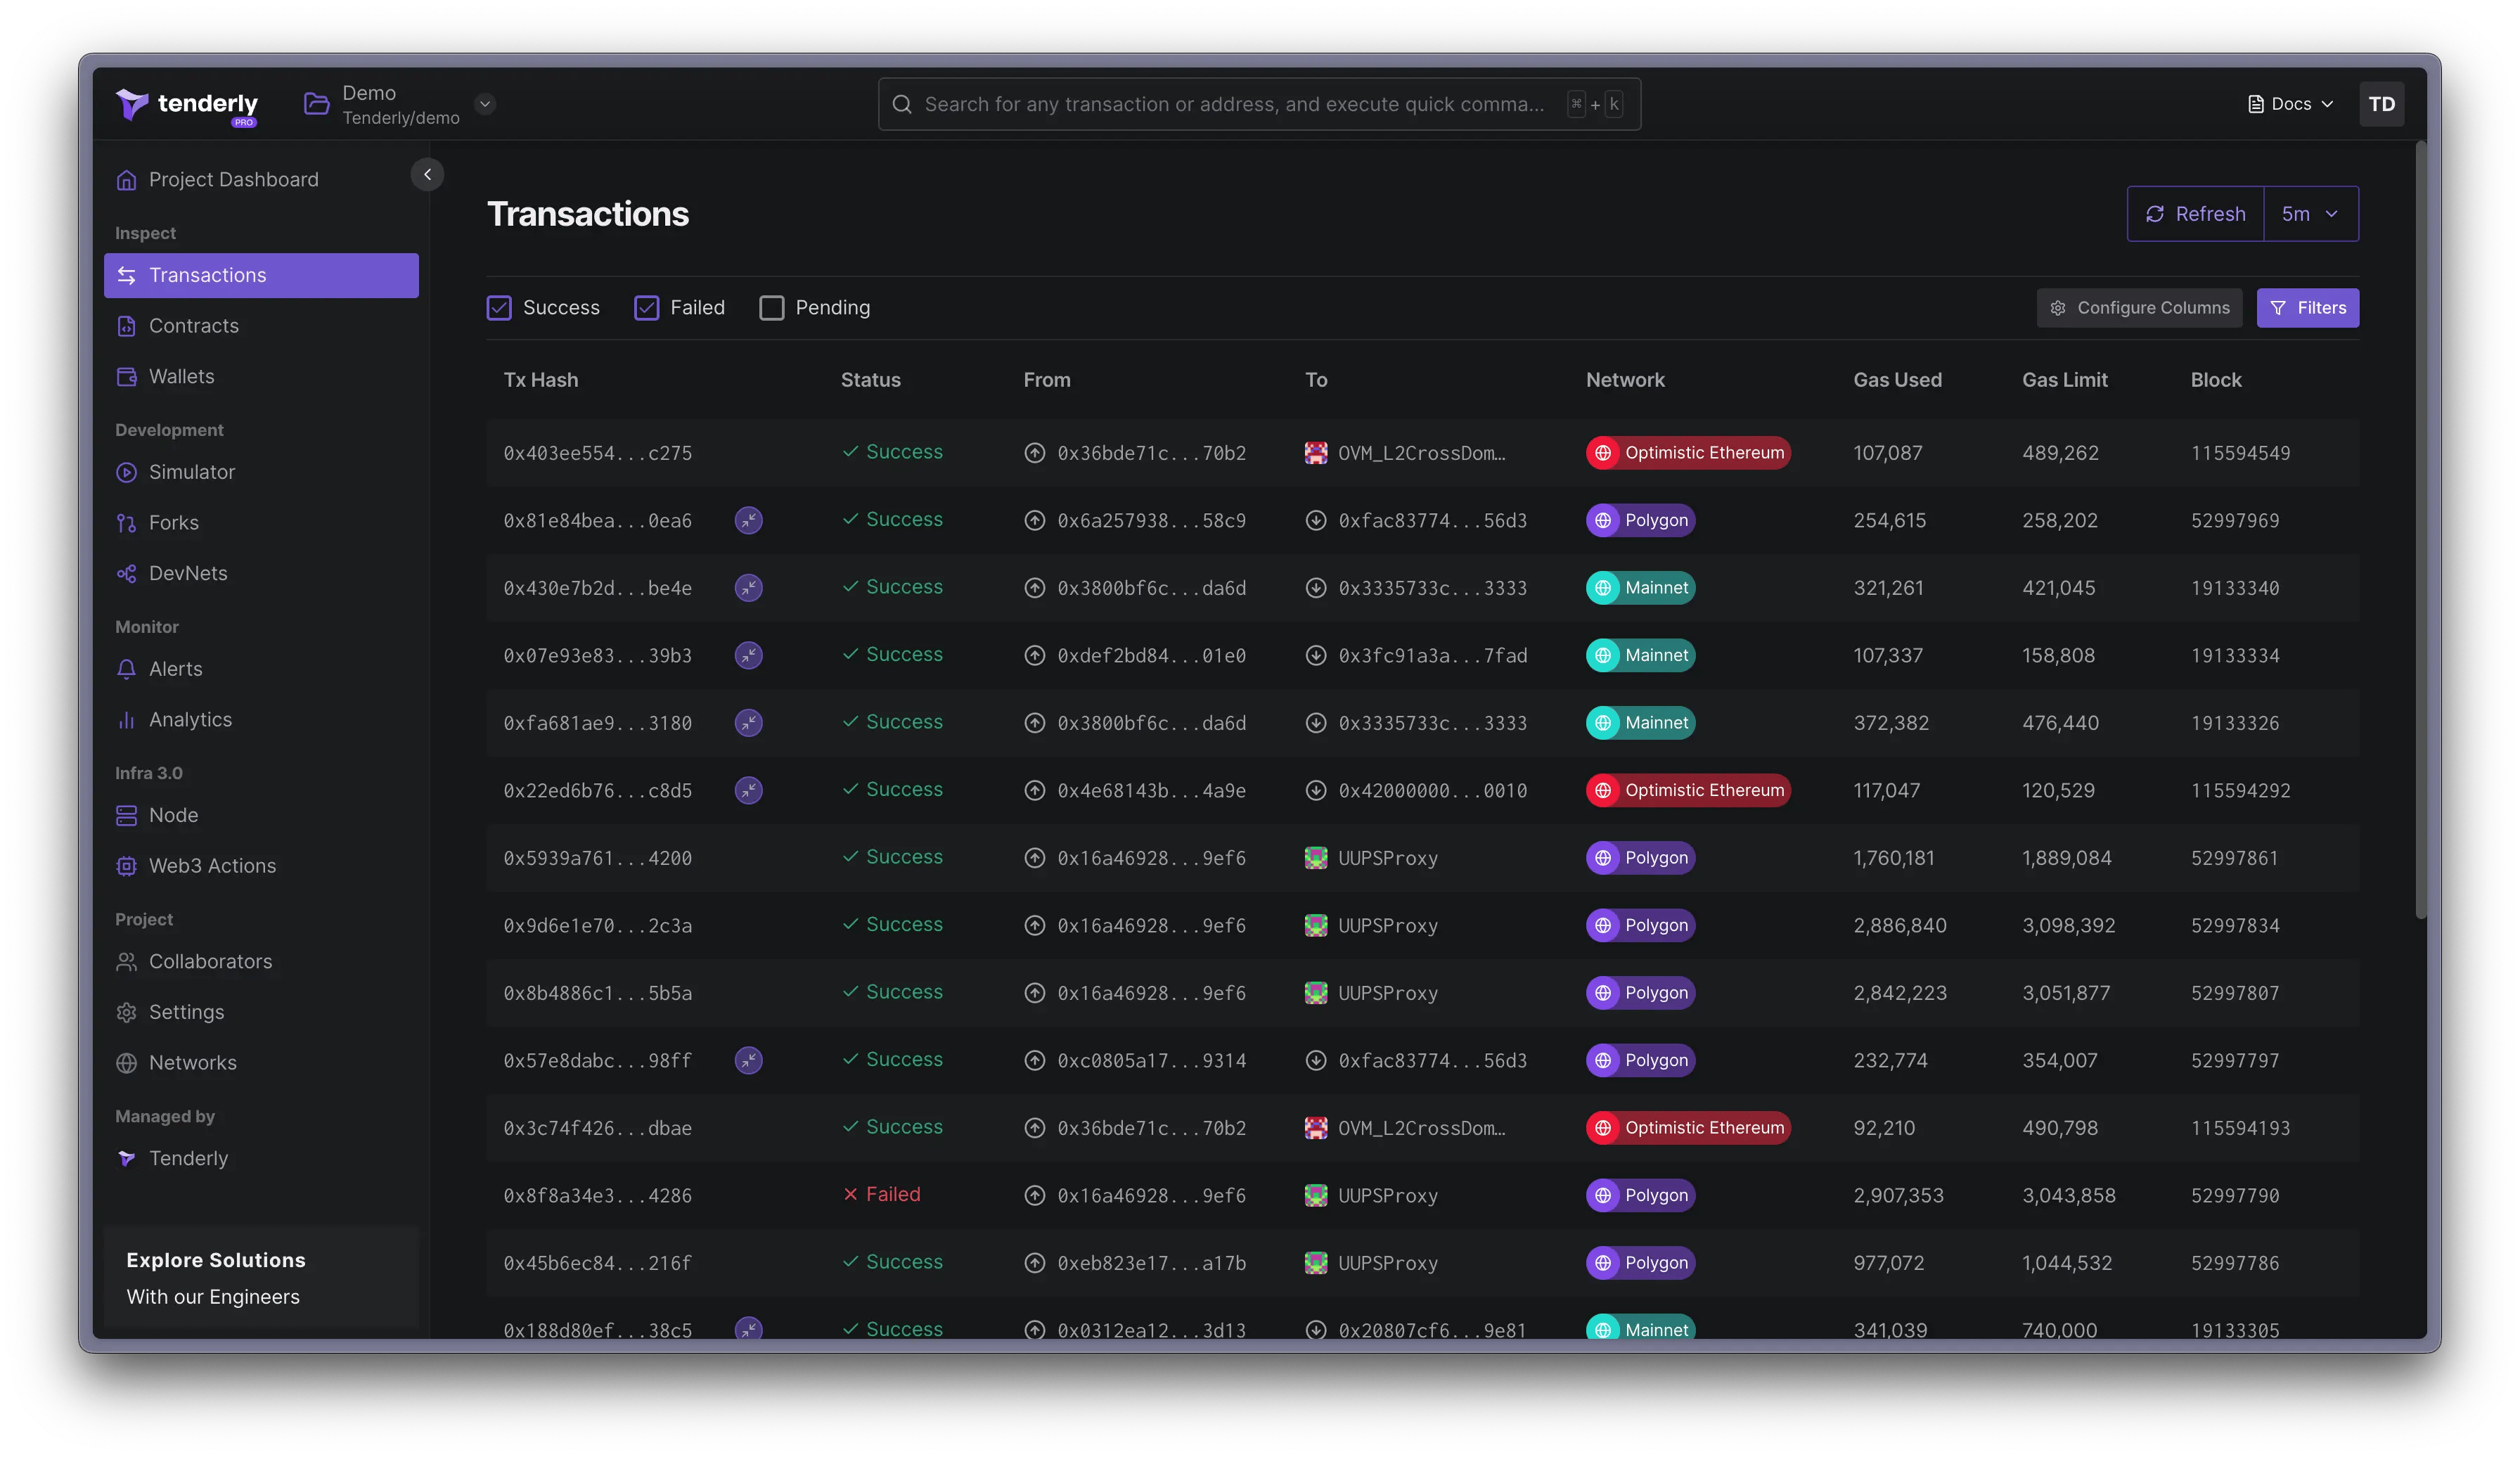2520x1457 pixels.
Task: Click recipient address 0x3fc91a3a...7fad
Action: 1432,655
